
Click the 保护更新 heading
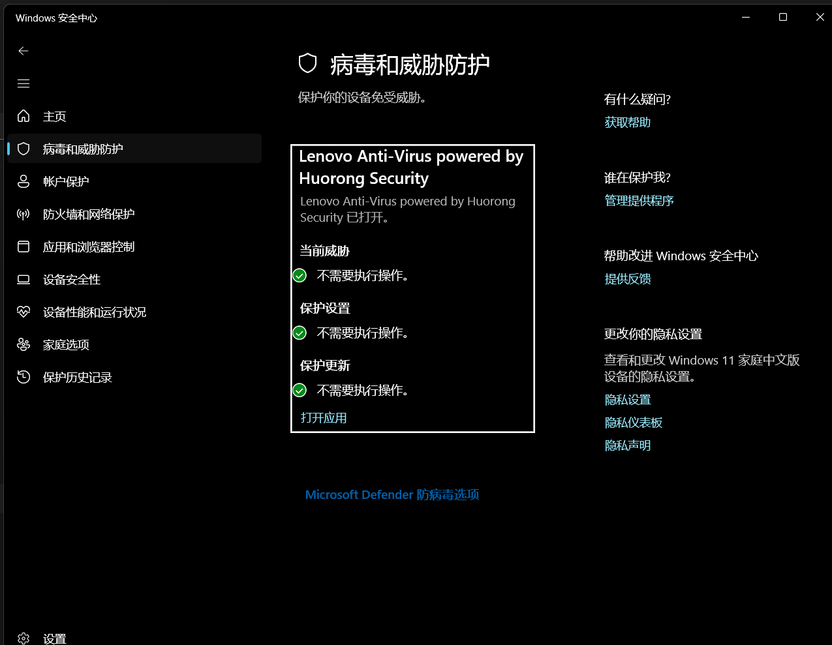325,365
